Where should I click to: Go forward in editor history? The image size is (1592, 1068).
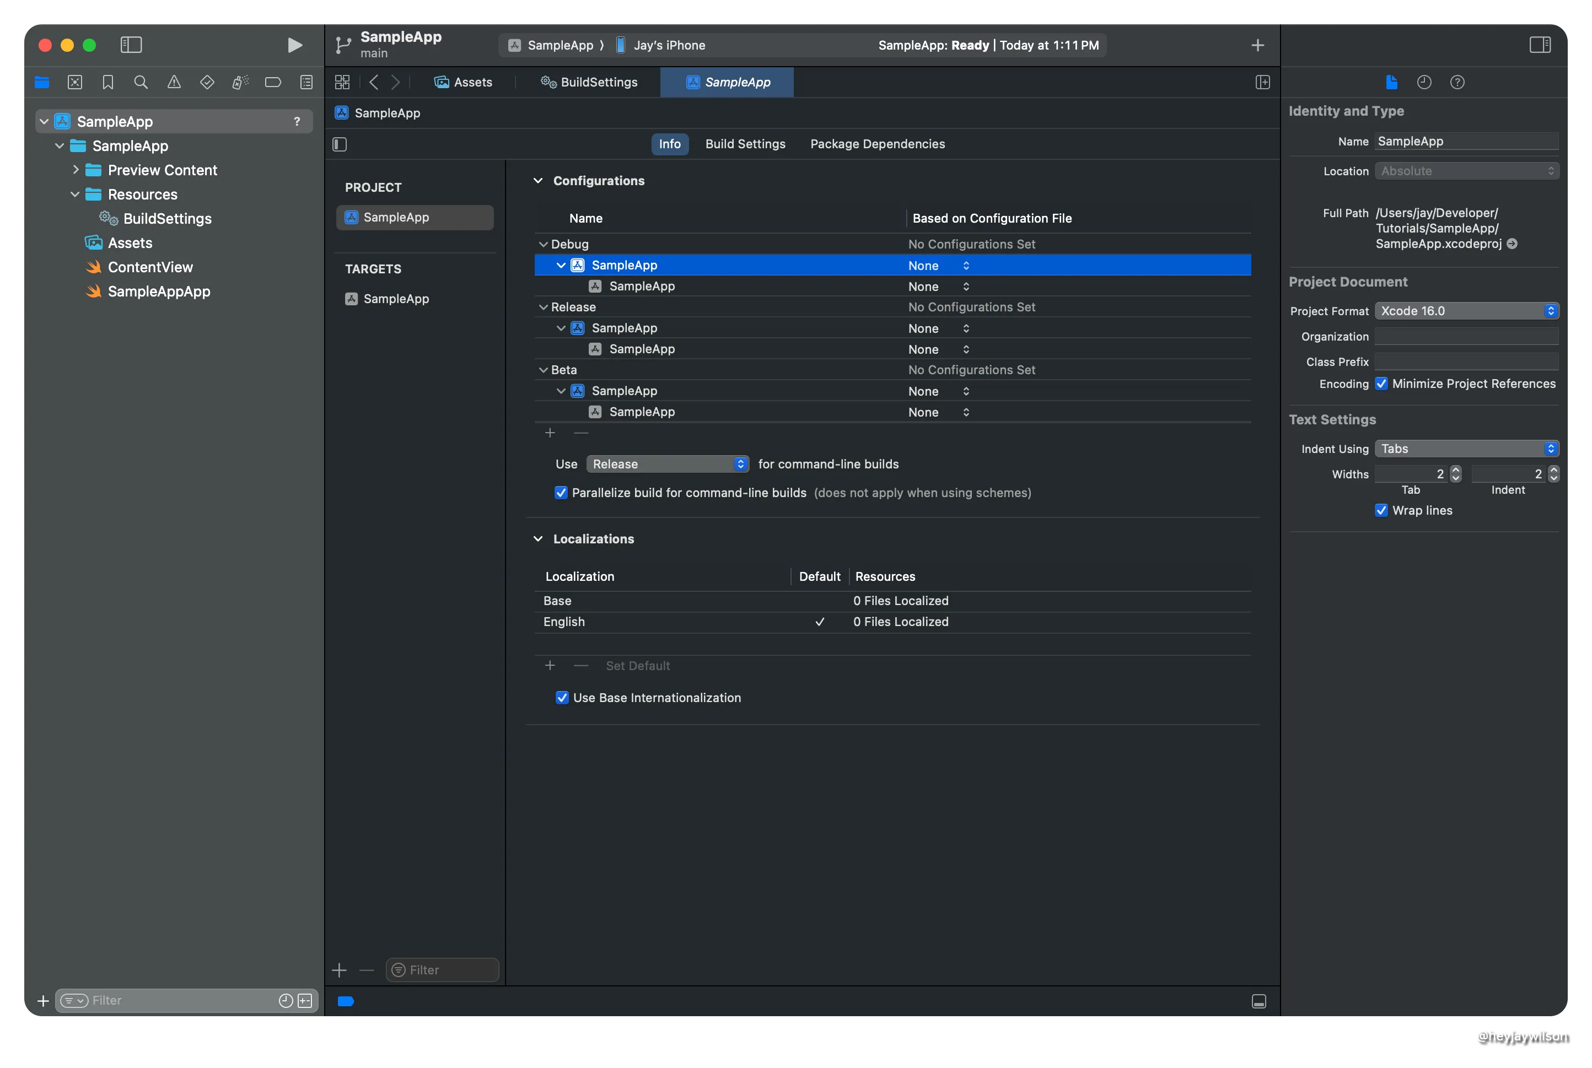396,83
